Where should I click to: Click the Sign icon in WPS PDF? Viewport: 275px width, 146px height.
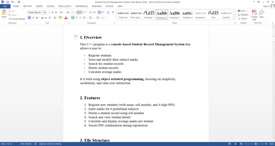pos(262,14)
